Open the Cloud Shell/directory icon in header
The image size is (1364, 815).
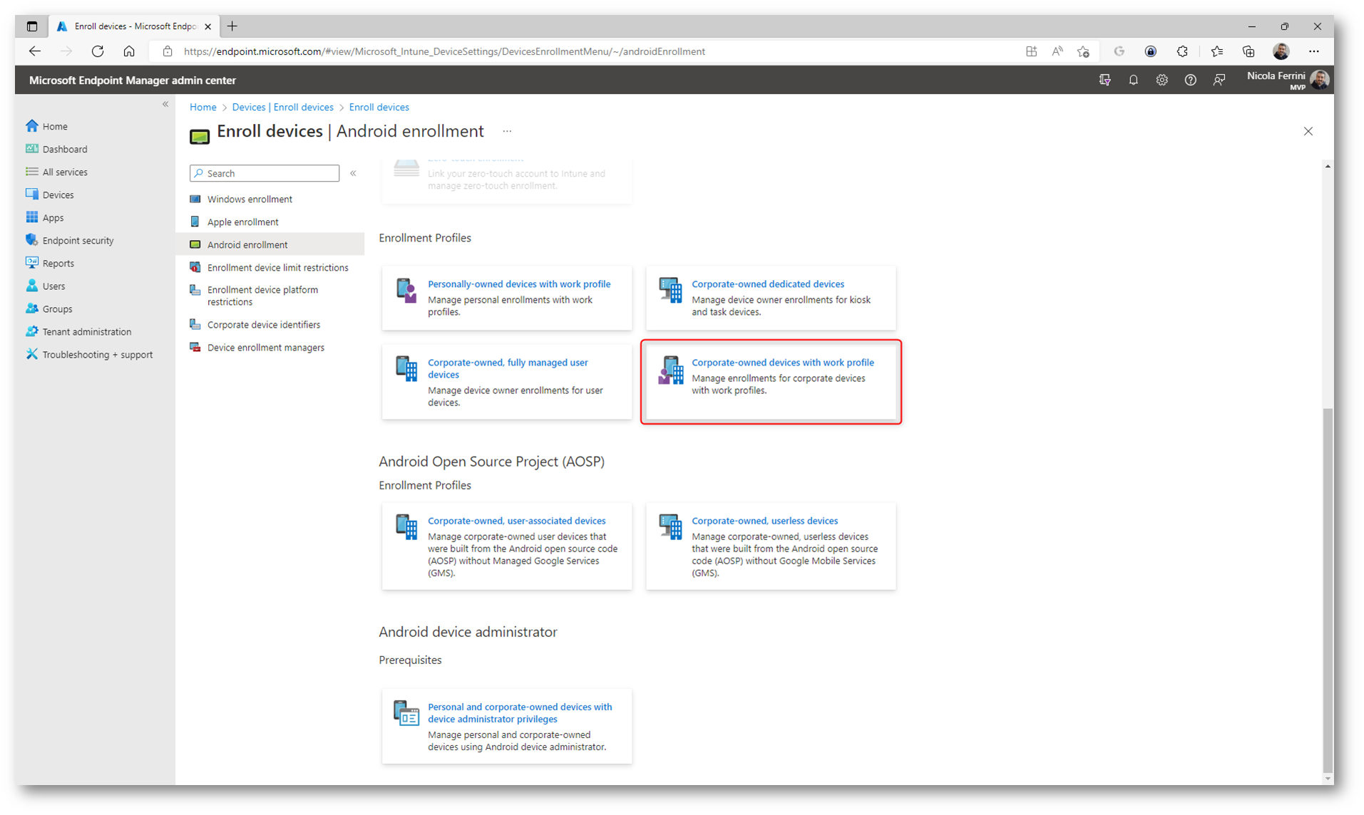(x=1104, y=80)
